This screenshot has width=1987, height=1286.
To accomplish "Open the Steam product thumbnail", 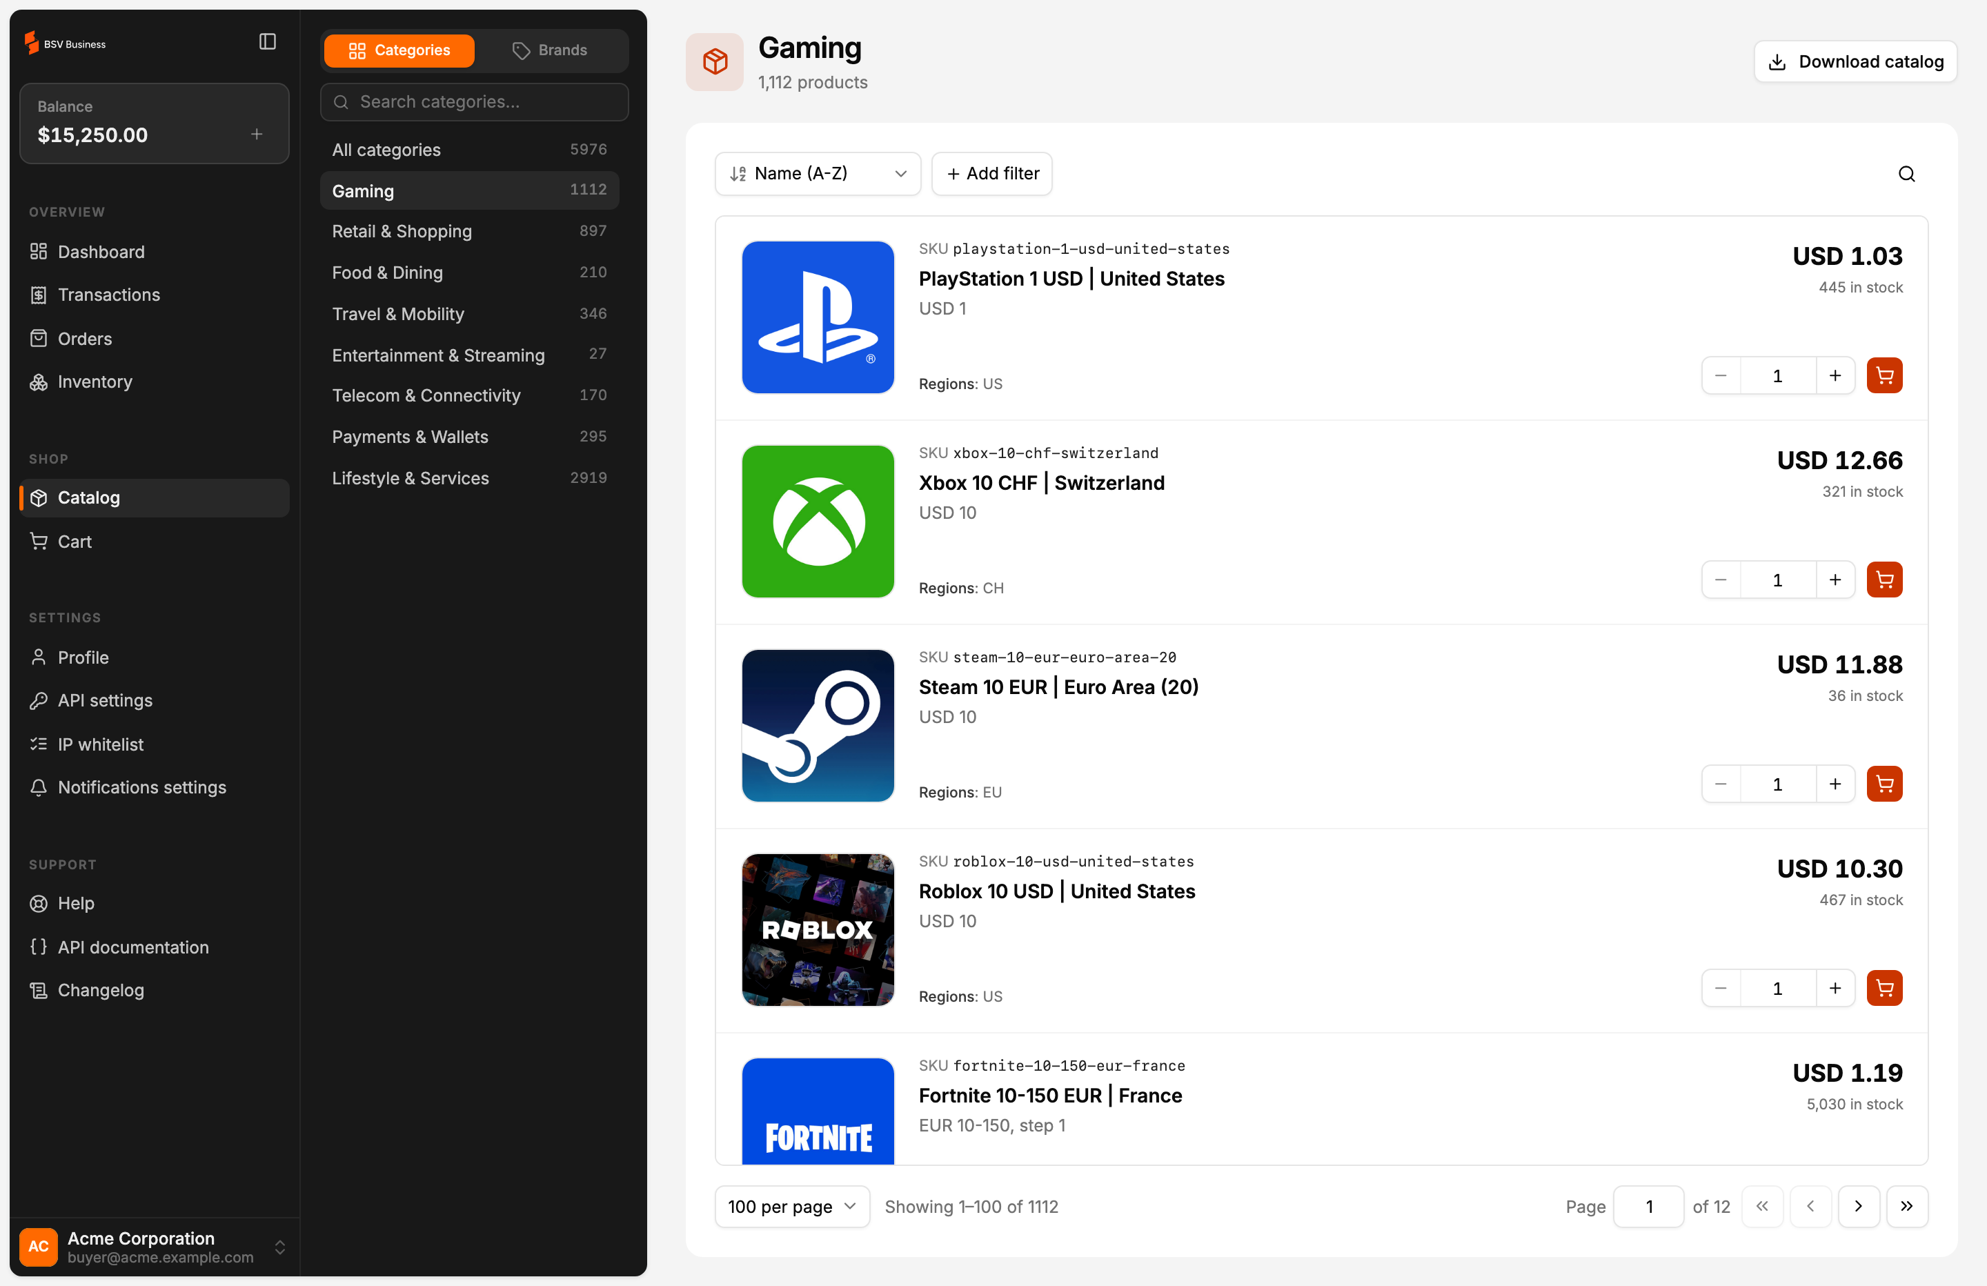I will 818,726.
